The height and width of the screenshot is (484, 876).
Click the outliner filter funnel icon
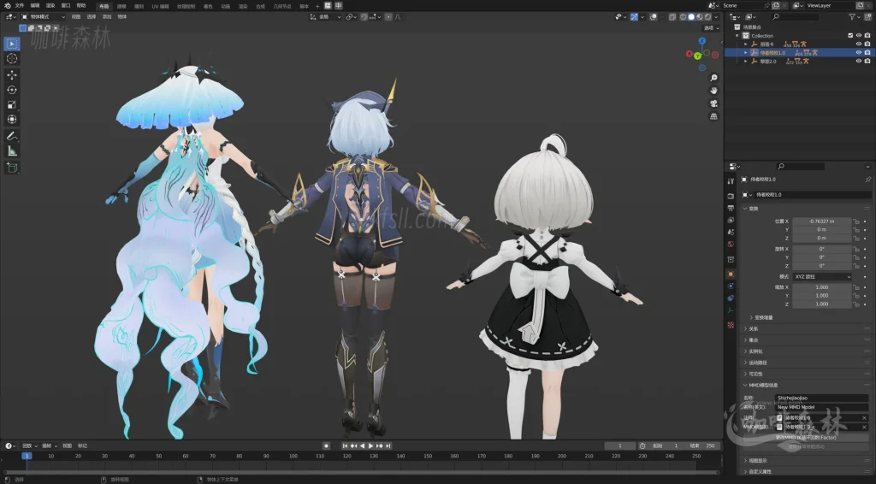pos(852,17)
